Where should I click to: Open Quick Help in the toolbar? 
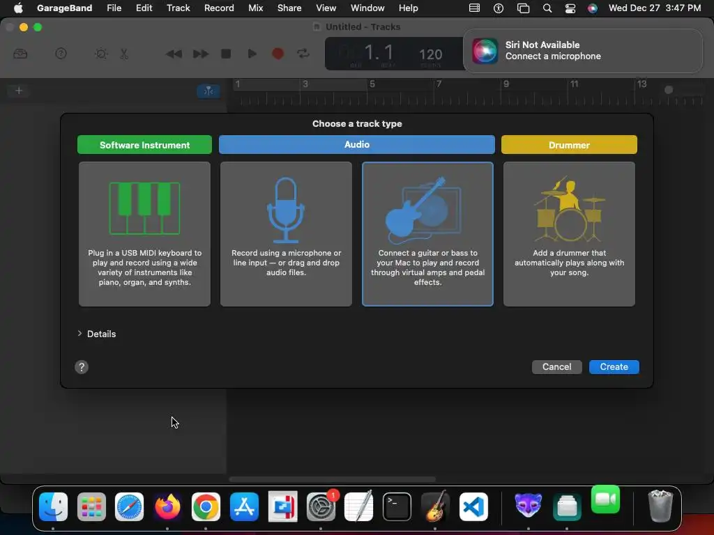click(61, 54)
